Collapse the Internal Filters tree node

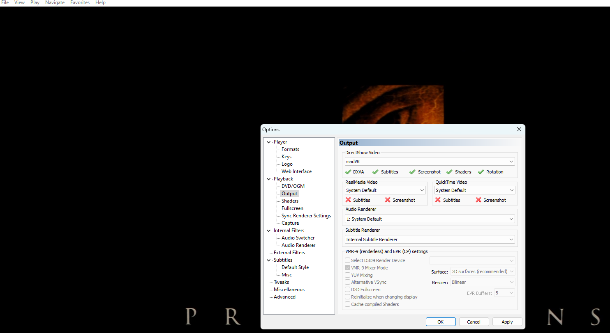[x=269, y=230]
